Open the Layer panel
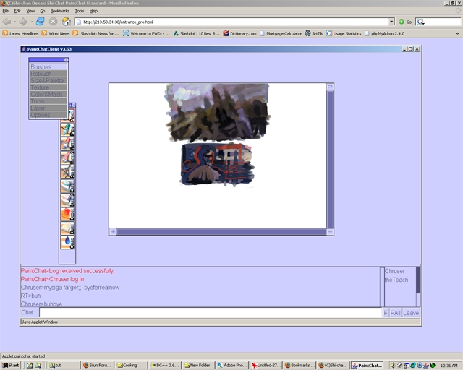The image size is (463, 370). (48, 108)
